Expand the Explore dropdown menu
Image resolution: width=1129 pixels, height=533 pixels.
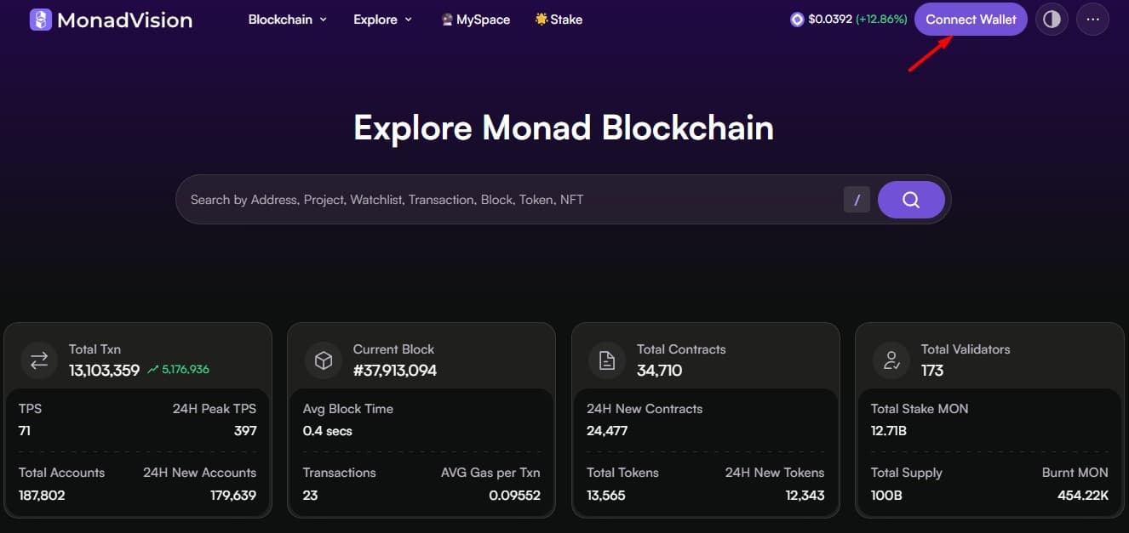coord(382,20)
